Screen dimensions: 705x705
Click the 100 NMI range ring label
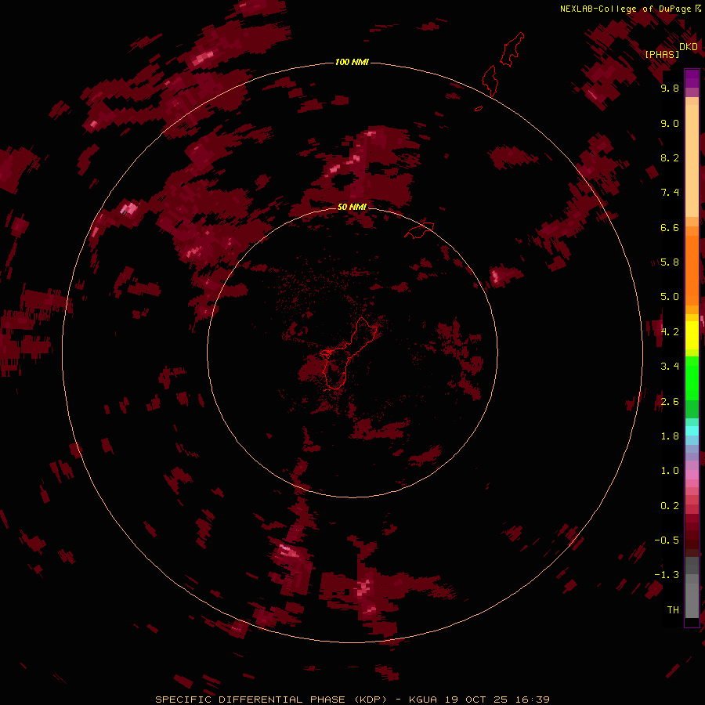(352, 62)
